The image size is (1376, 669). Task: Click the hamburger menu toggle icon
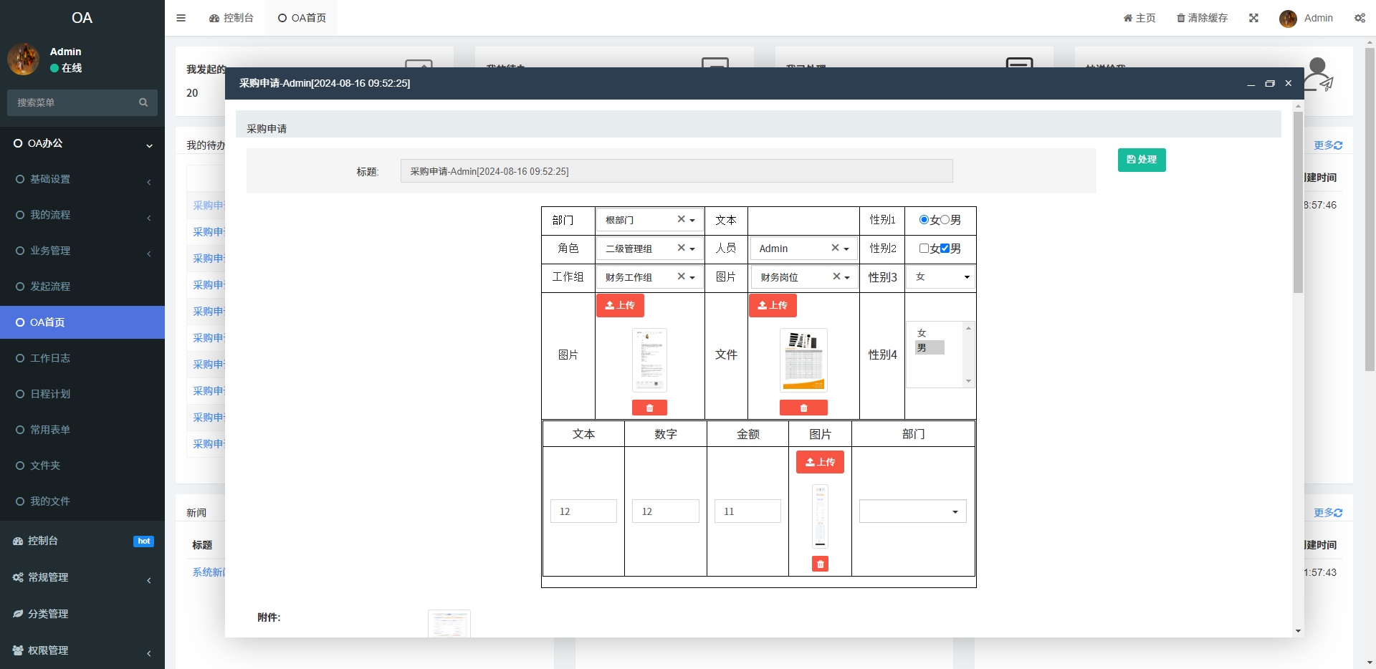tap(181, 18)
